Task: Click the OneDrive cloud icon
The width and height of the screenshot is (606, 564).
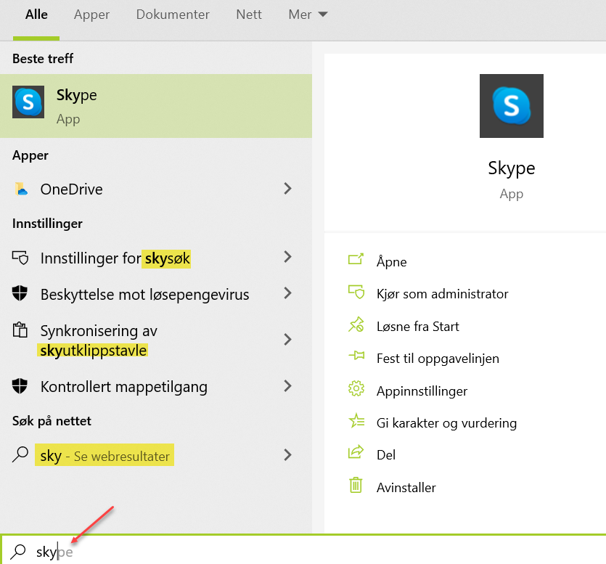Action: pos(21,189)
